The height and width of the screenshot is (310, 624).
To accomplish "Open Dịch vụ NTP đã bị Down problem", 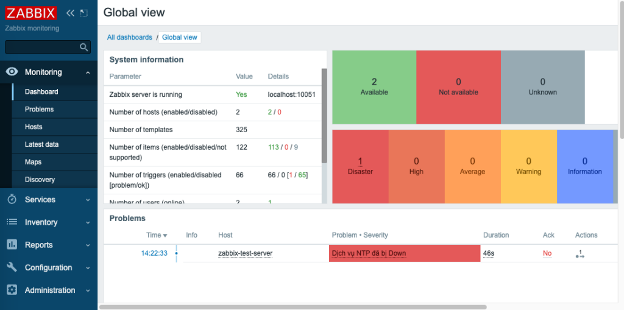I will point(369,253).
